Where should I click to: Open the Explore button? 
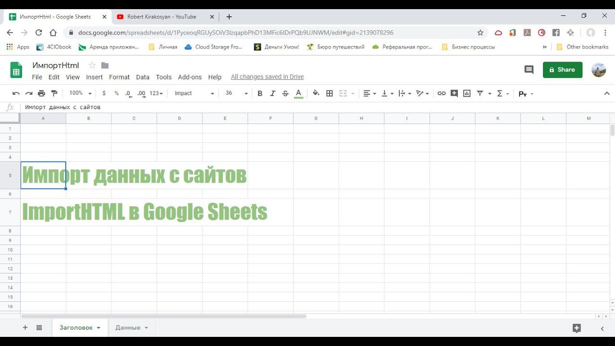(x=577, y=328)
